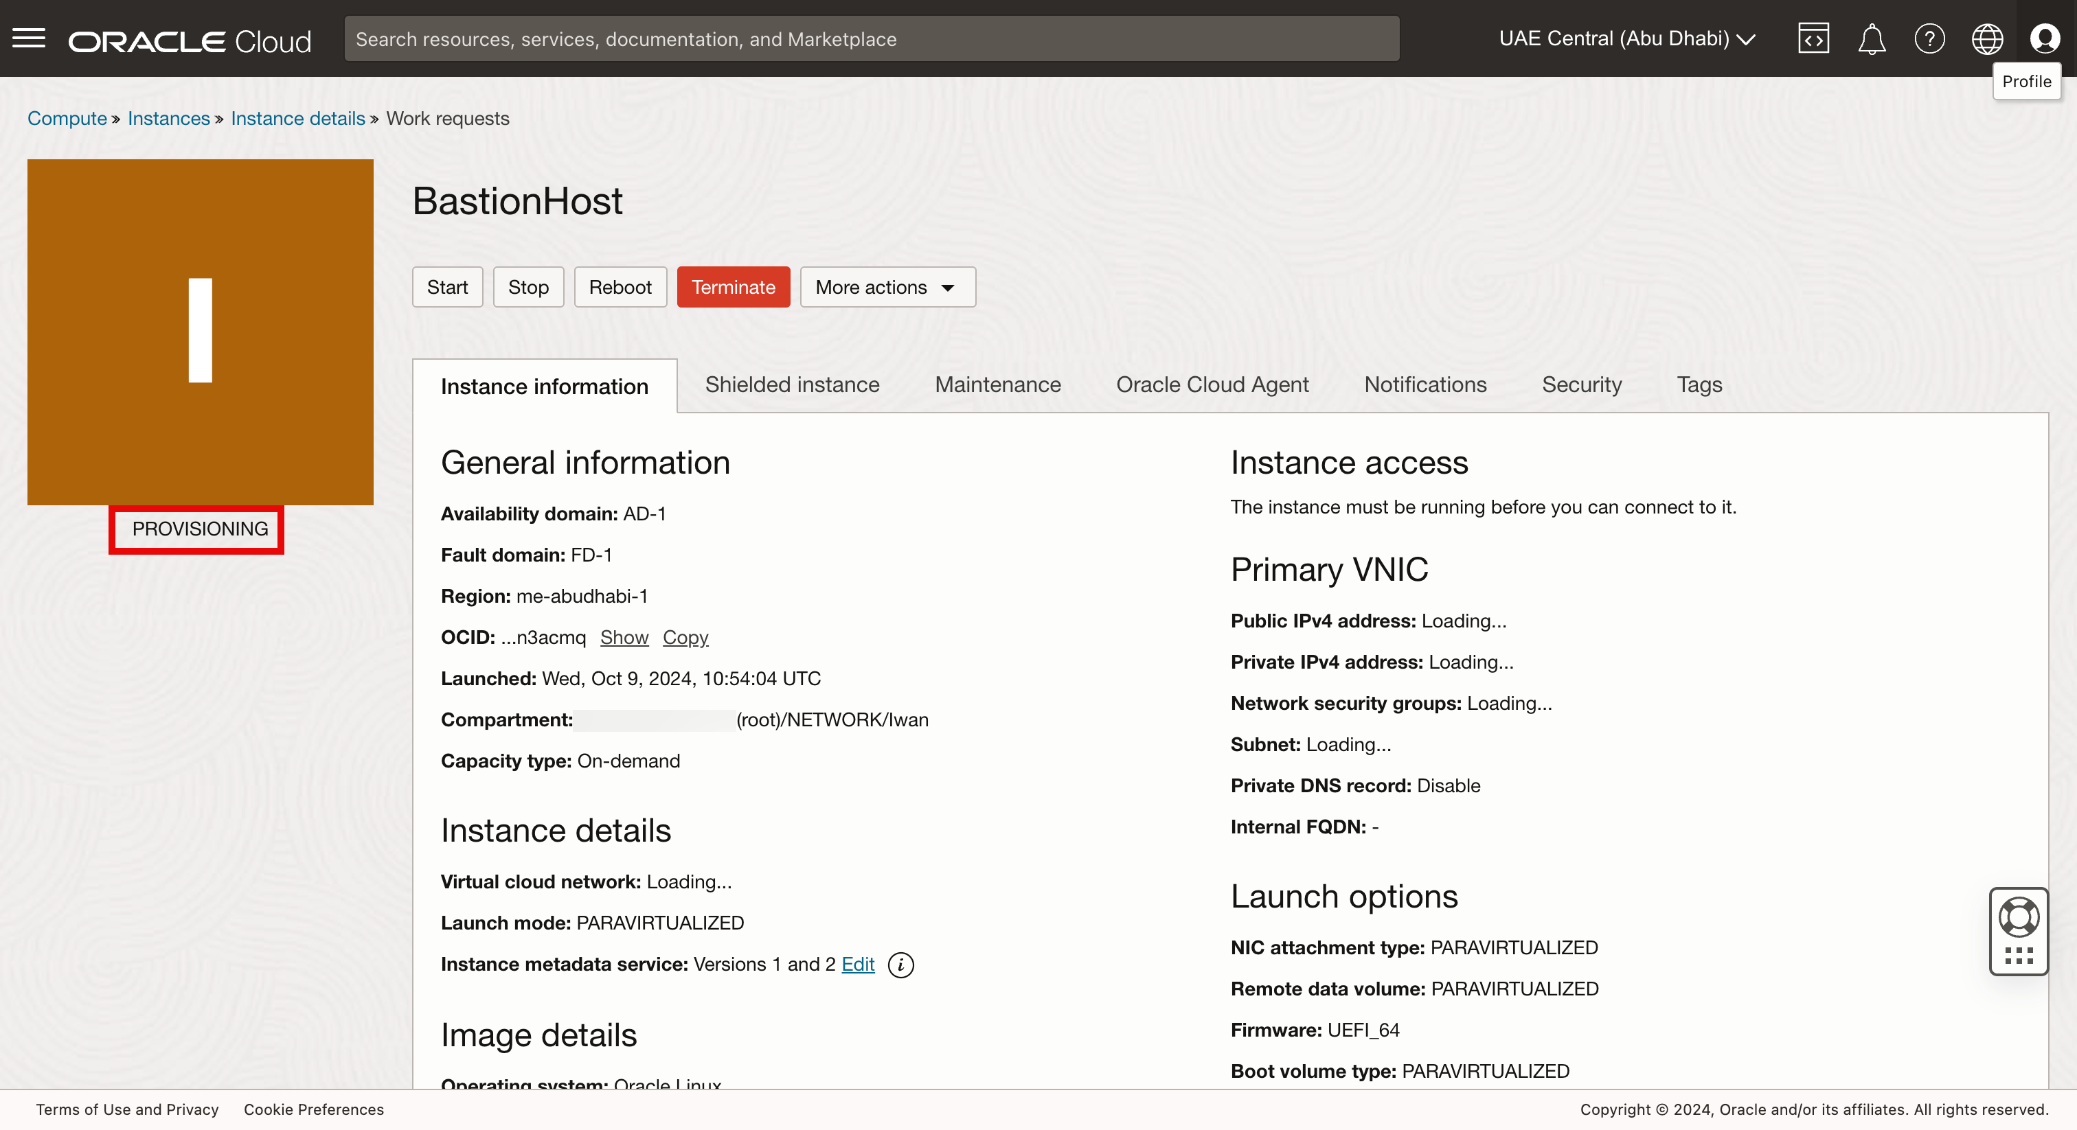2077x1130 pixels.
Task: Expand the More actions dropdown
Action: [887, 287]
